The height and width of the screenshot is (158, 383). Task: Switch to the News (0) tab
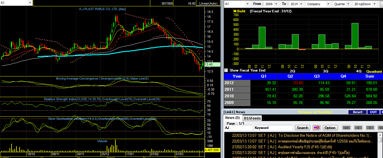(232, 118)
